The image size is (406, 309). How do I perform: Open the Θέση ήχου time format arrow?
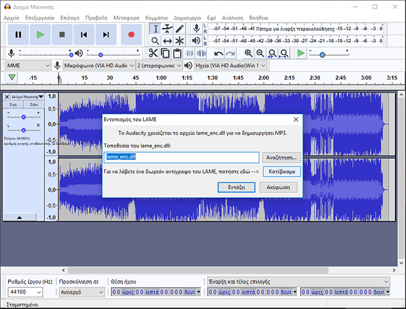(x=198, y=292)
